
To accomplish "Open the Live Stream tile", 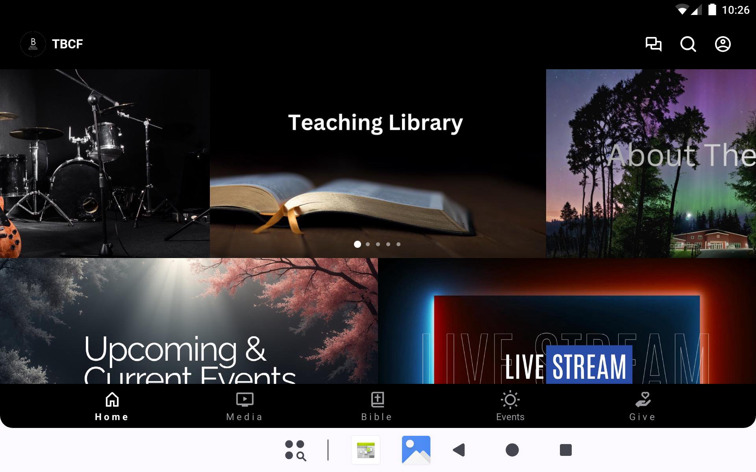I will [567, 321].
